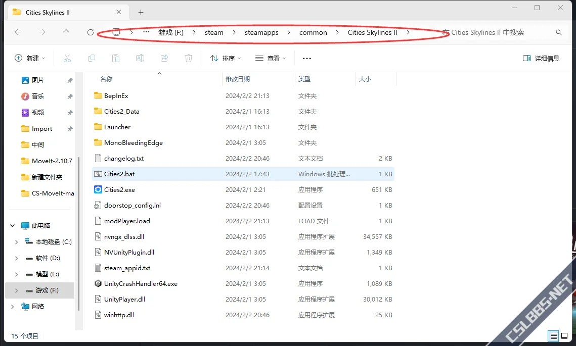Expand 网络 in navigation tree

(13, 307)
